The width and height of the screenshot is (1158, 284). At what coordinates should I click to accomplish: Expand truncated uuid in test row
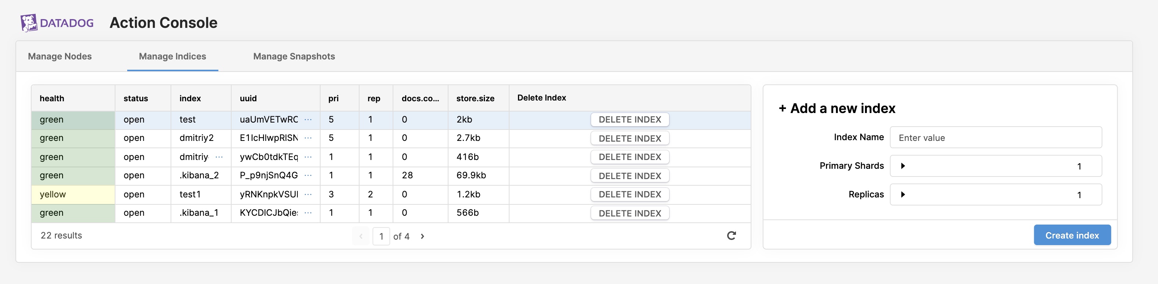(x=308, y=120)
